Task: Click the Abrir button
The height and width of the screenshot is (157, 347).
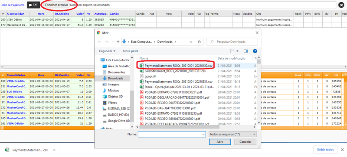Action: 220,142
